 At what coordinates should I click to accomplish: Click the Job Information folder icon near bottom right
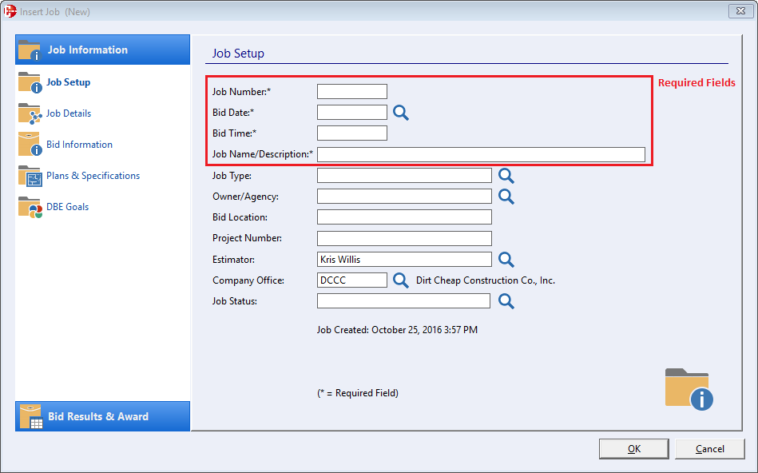[x=687, y=387]
